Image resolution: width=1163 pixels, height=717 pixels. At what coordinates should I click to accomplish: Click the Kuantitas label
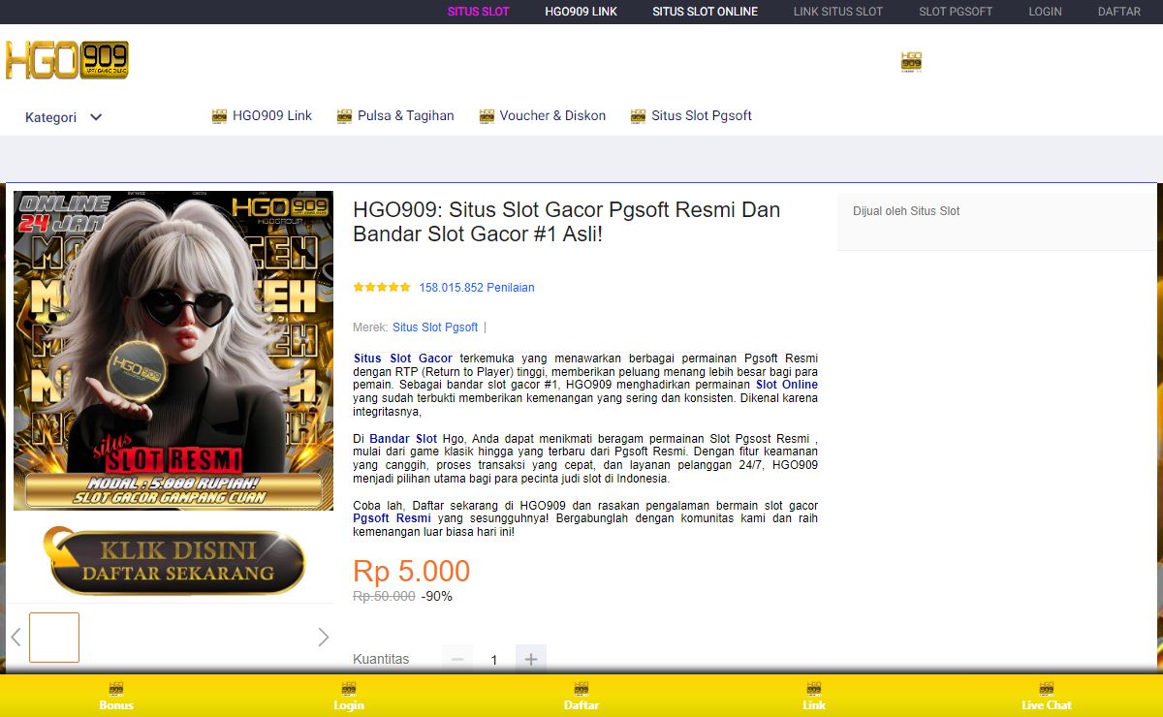(381, 659)
